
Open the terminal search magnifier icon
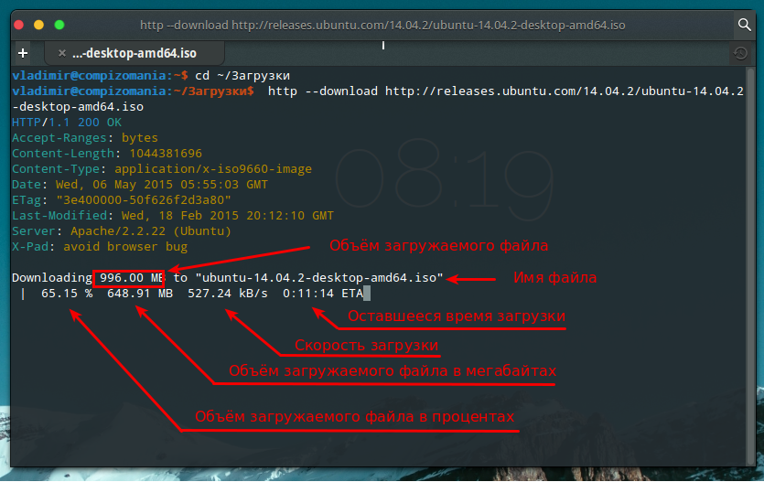744,25
